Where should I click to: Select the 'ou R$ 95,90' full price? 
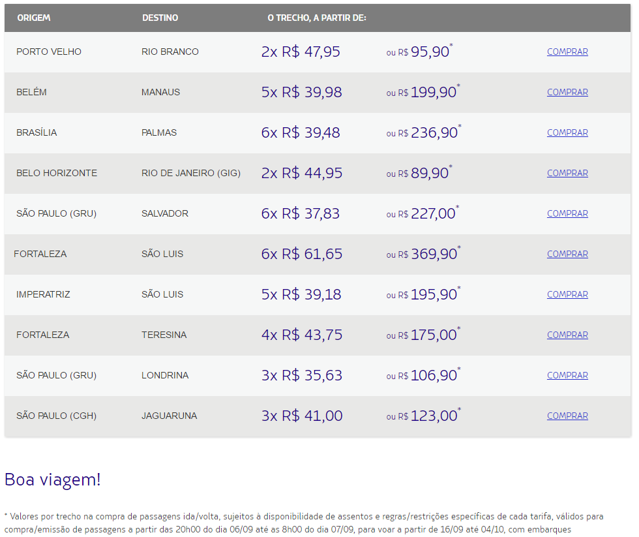click(419, 52)
